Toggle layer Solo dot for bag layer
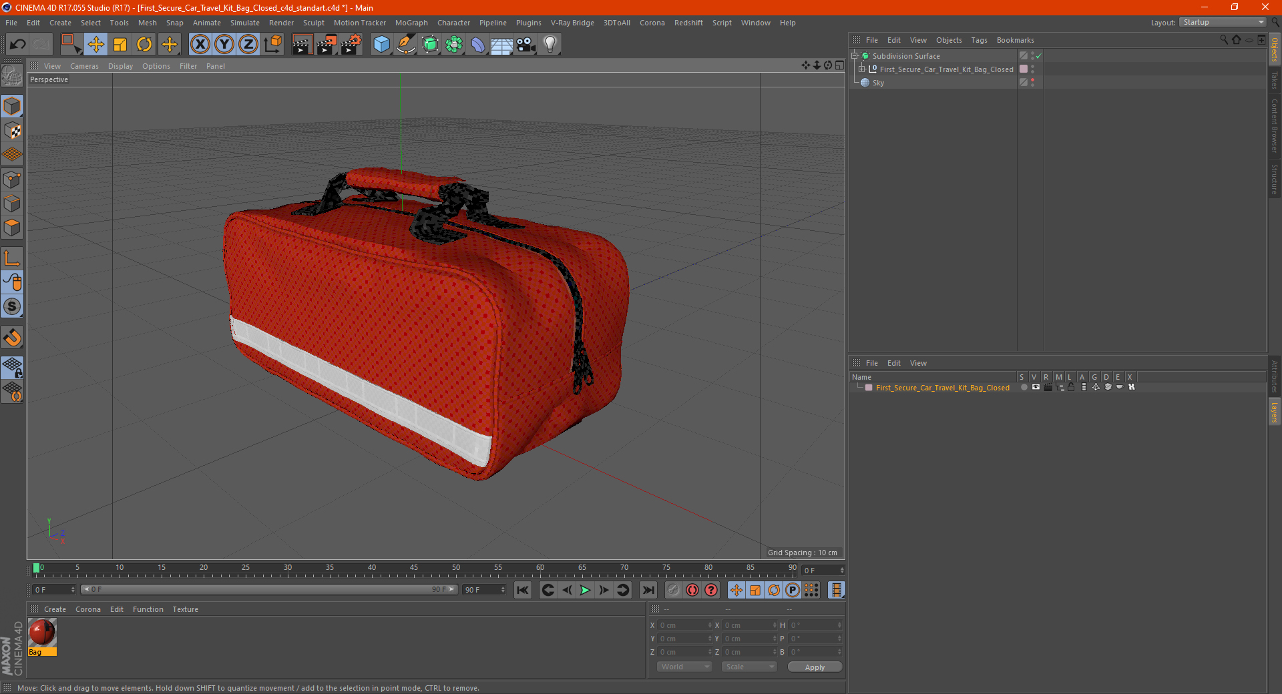This screenshot has width=1282, height=694. [1024, 388]
